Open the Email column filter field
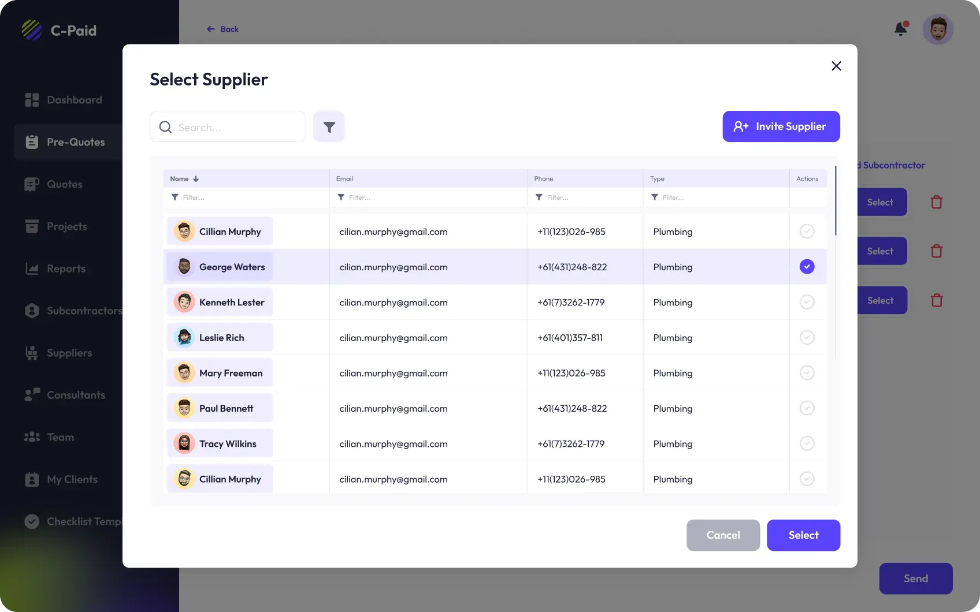This screenshot has width=980, height=612. click(428, 197)
